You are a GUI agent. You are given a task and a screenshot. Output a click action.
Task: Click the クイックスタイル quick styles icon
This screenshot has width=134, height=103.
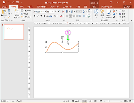coord(109,12)
